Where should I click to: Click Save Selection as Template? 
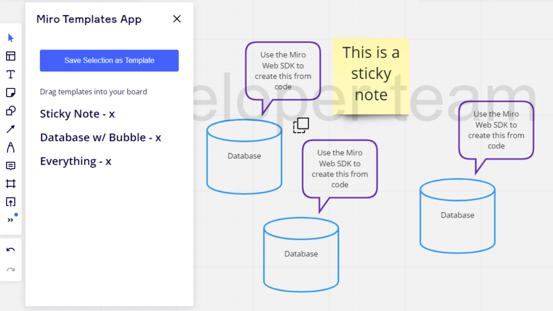(109, 60)
